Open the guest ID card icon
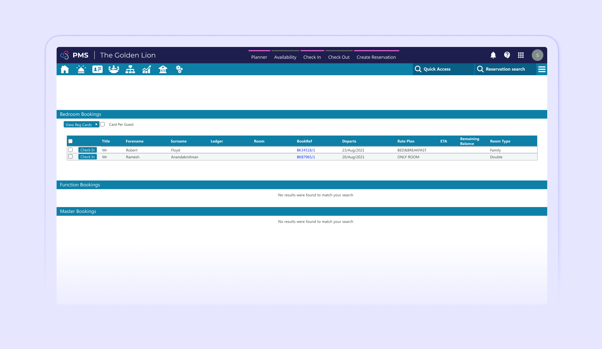 97,69
